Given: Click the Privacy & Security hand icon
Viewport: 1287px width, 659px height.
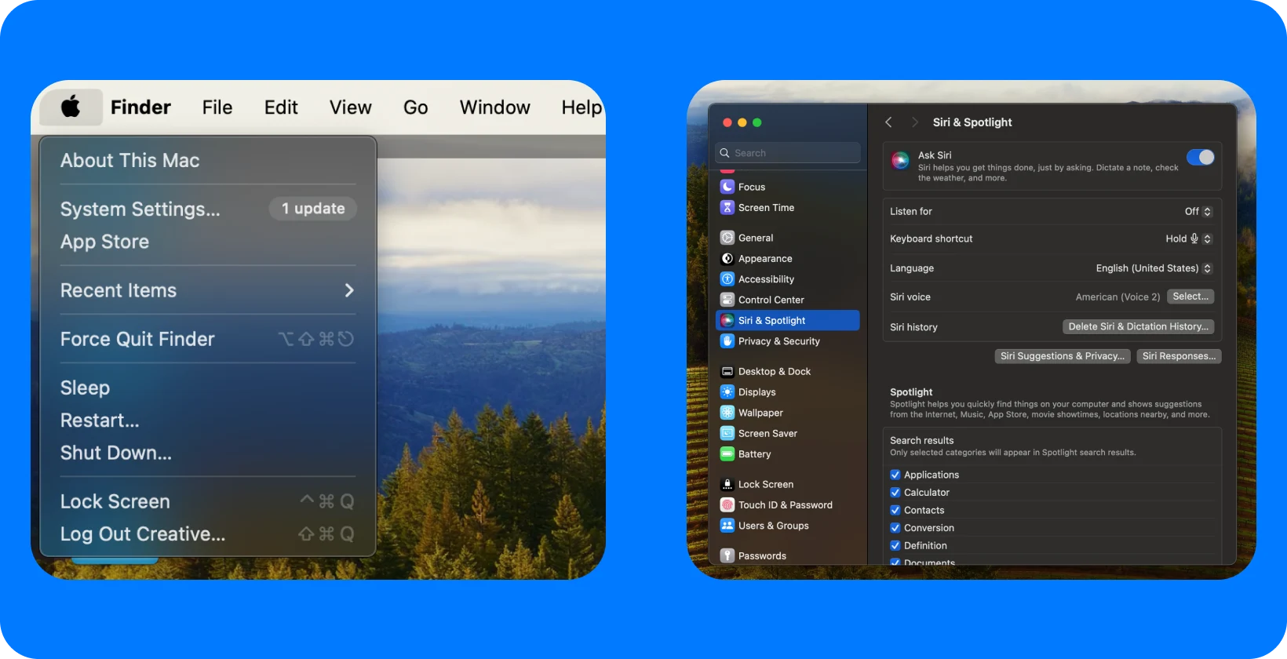Looking at the screenshot, I should 727,341.
